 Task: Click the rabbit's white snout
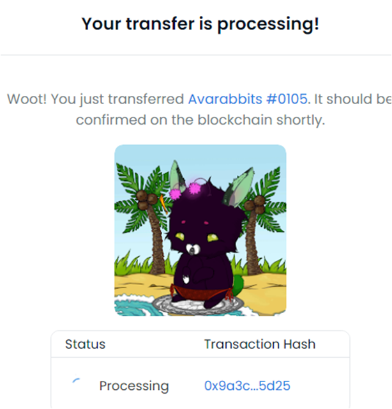pyautogui.click(x=193, y=250)
